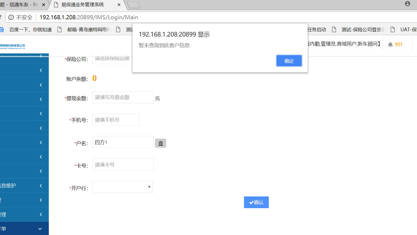Viewport: 417px width, 235px height.
Task: Open the UAT-保 bookmark
Action: [409, 29]
